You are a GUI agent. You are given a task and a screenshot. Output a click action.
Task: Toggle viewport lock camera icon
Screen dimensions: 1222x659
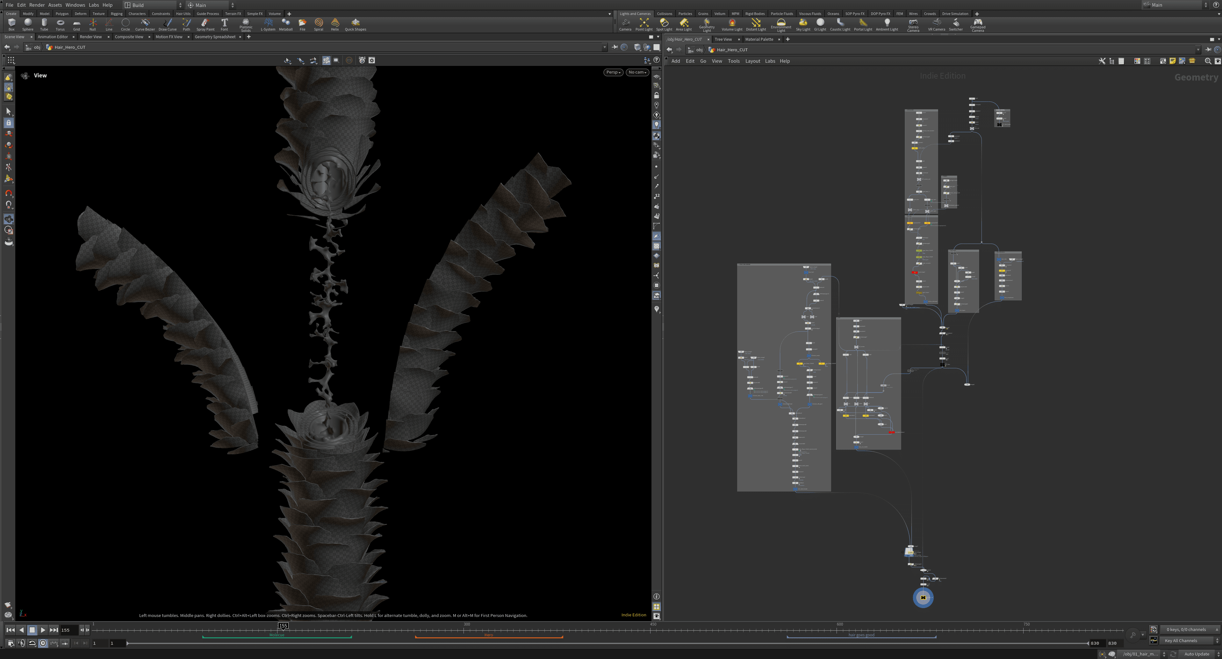657,95
